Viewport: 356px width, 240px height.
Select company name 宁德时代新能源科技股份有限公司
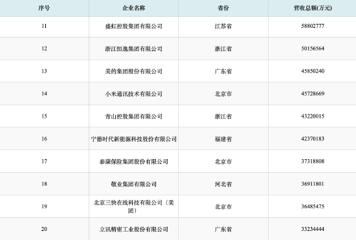[x=134, y=139]
